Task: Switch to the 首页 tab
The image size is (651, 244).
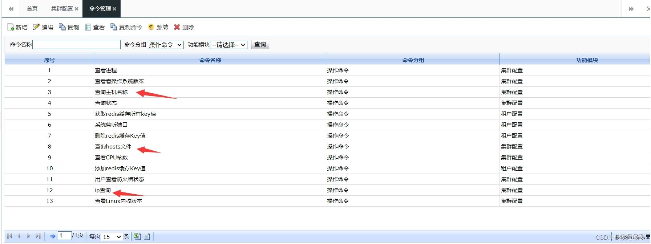Action: click(x=32, y=8)
